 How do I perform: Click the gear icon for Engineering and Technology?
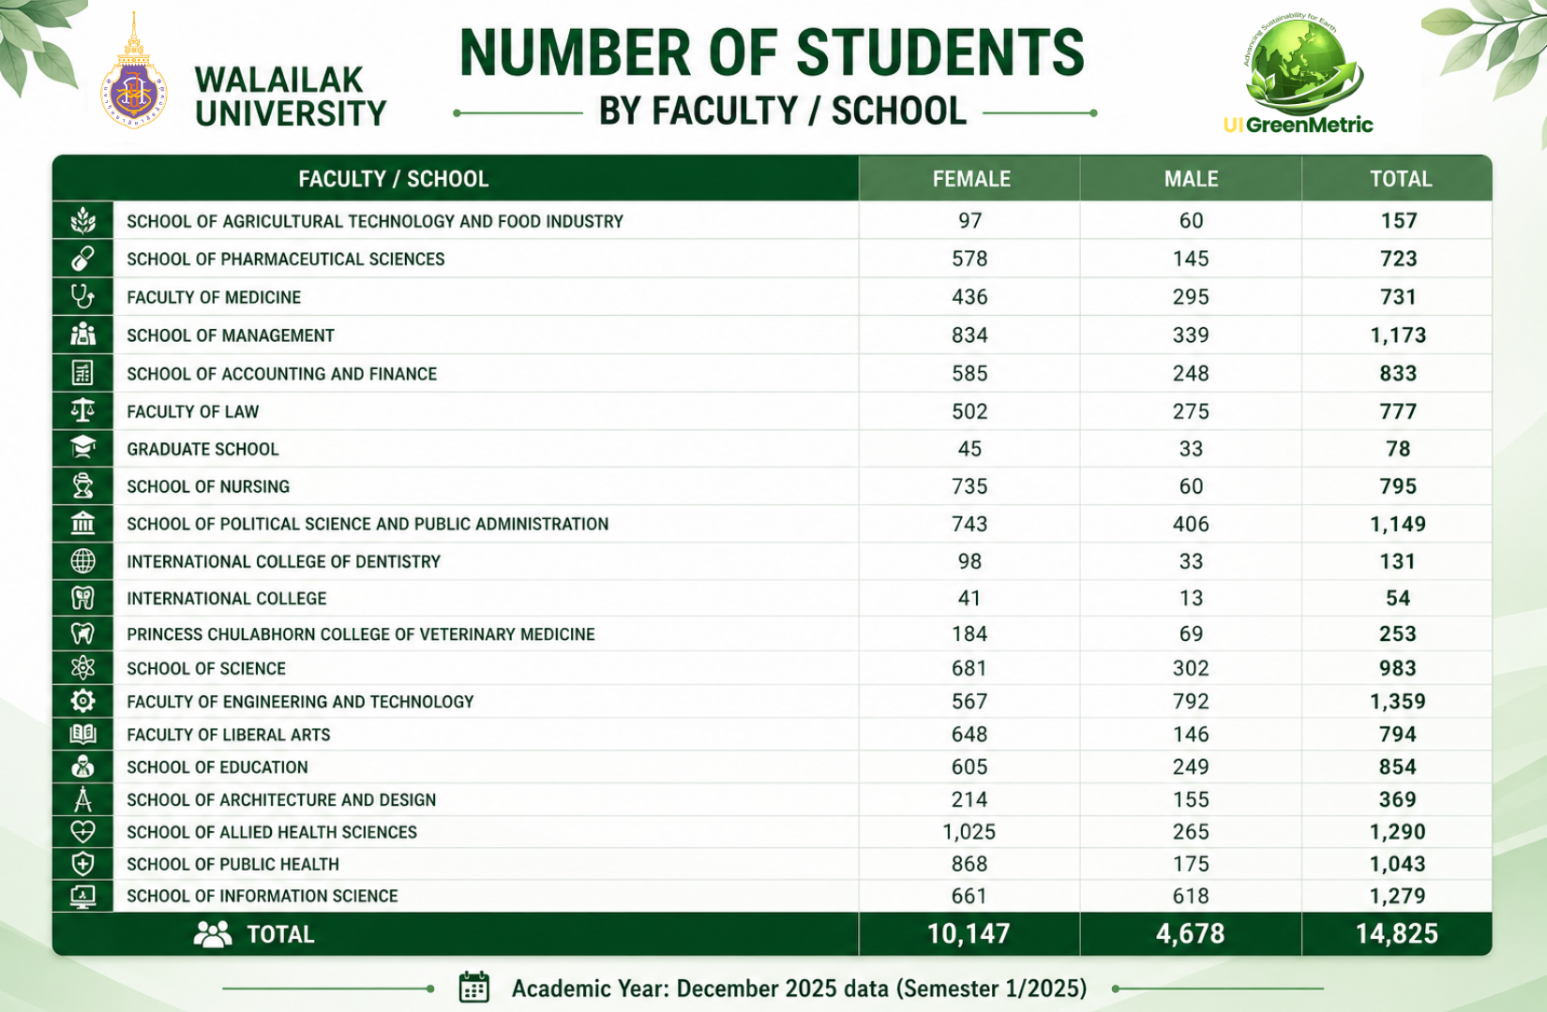(83, 700)
